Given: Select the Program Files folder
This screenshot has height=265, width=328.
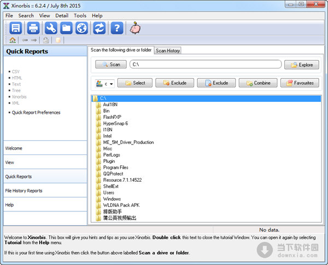Looking at the screenshot, I should pos(115,168).
